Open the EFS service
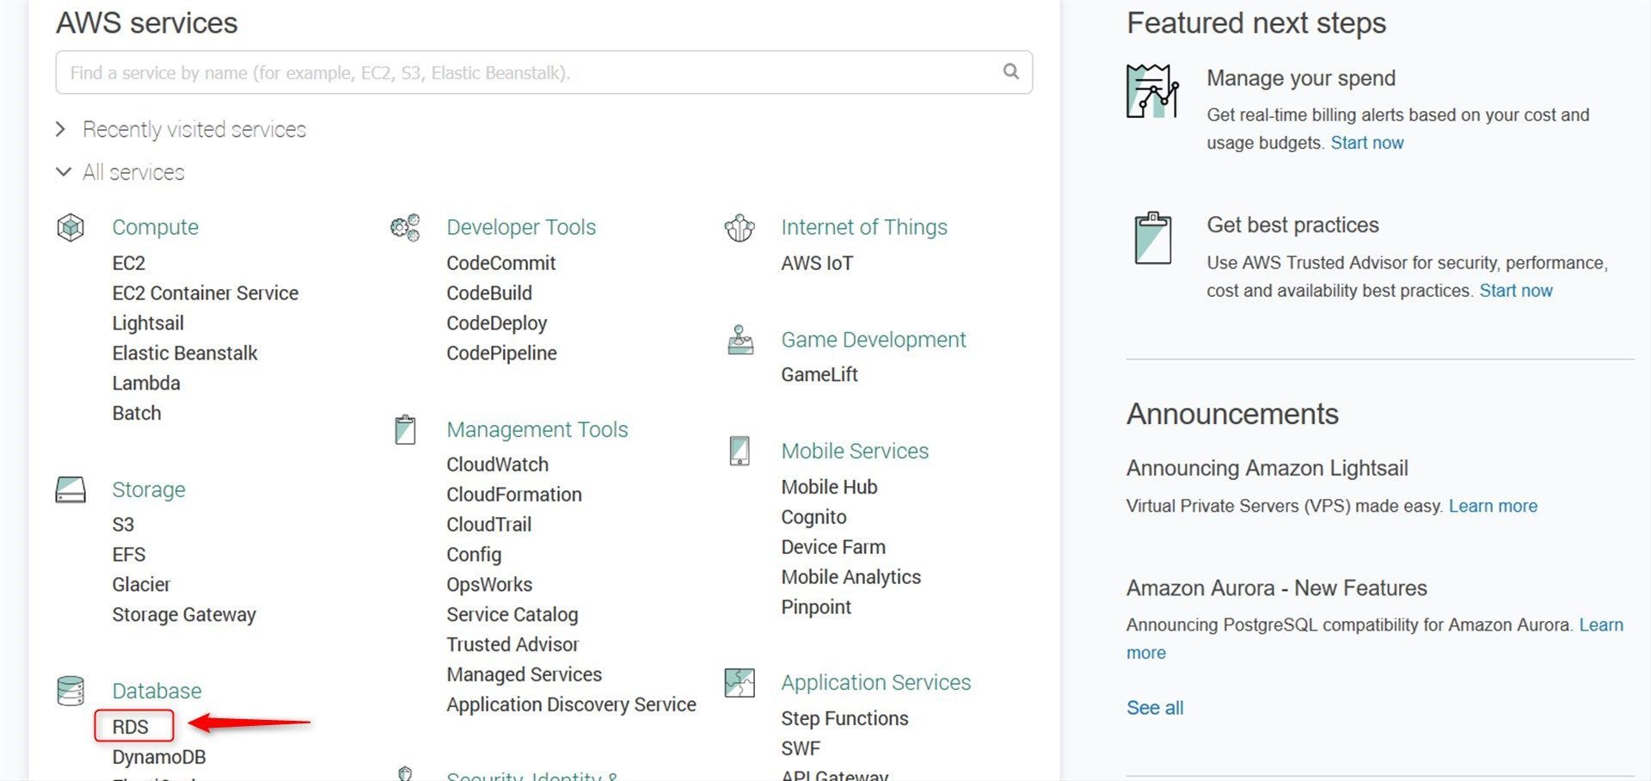 (129, 555)
